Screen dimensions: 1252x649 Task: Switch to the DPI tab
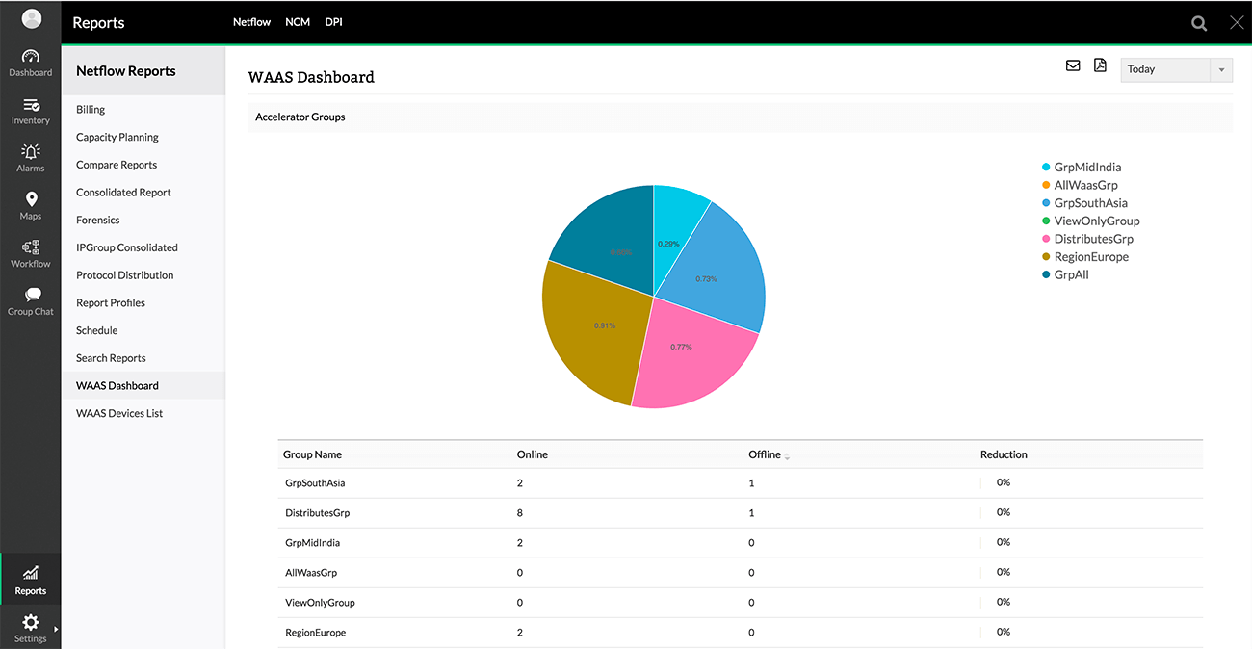point(333,21)
